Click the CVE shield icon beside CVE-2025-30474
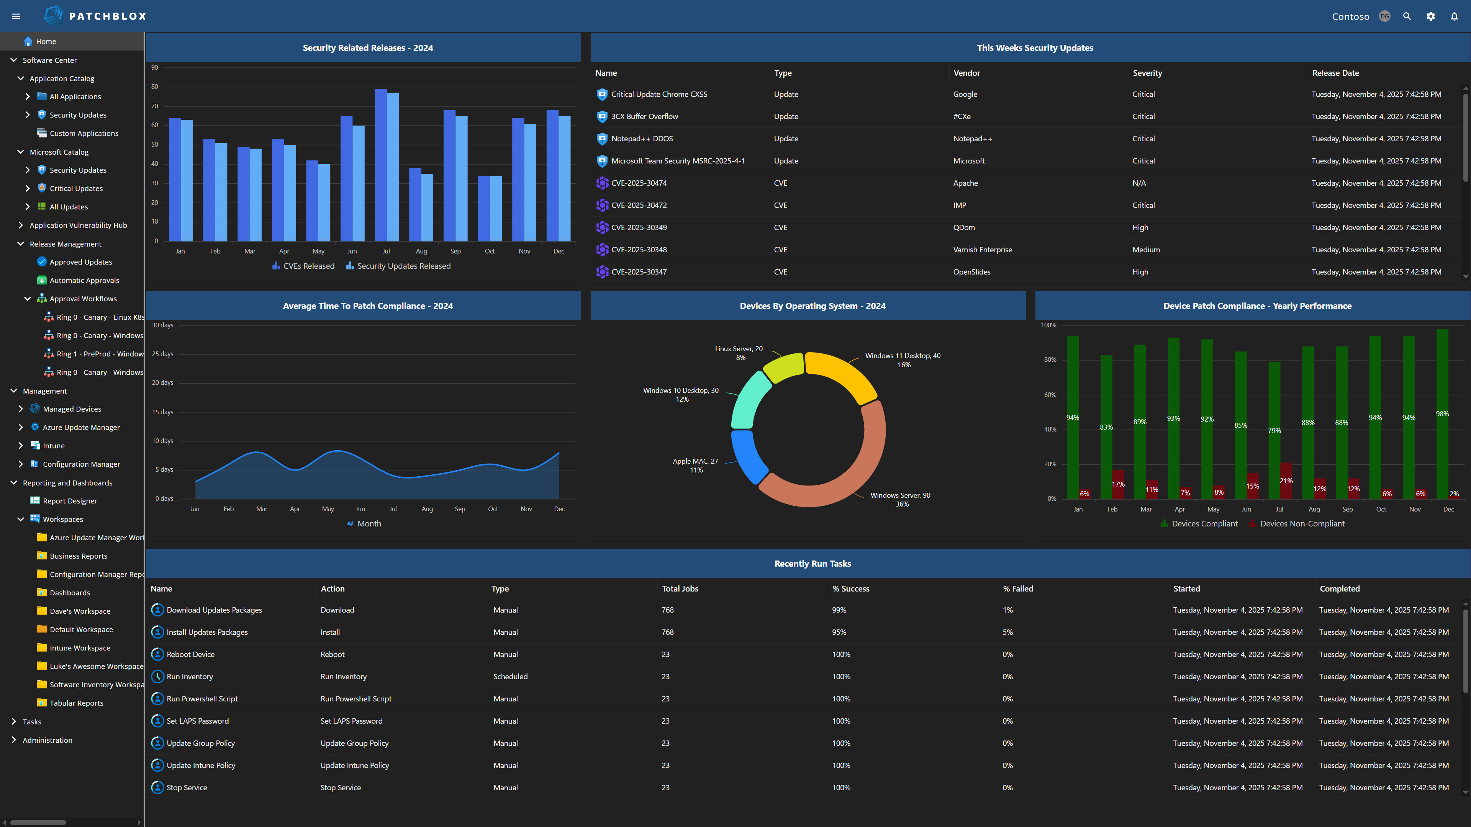 (x=602, y=183)
